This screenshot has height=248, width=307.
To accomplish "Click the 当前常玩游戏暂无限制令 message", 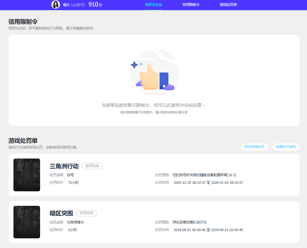I will [x=153, y=105].
